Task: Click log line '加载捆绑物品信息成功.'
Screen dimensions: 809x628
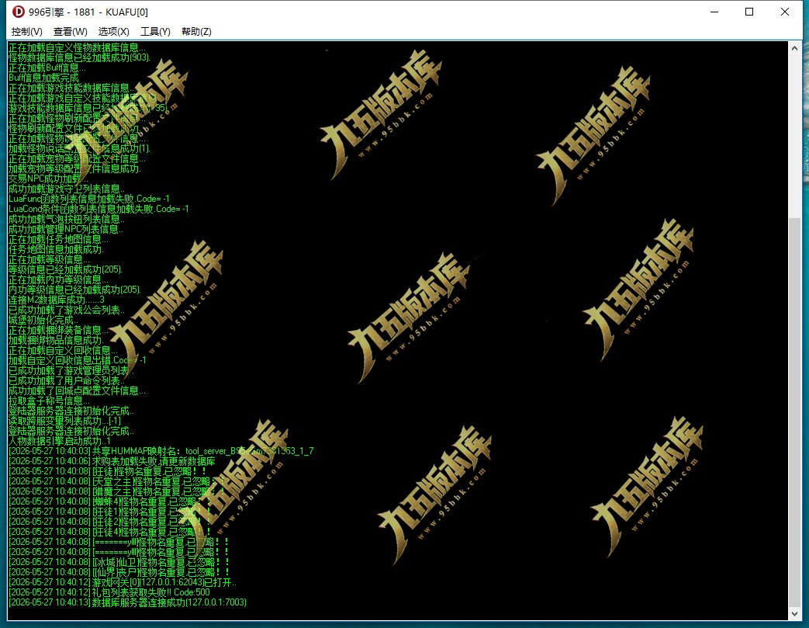Action: pyautogui.click(x=56, y=340)
